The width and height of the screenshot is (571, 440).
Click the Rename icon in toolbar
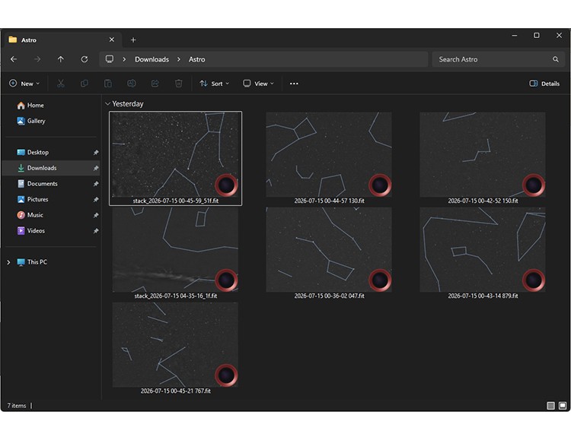pos(132,84)
